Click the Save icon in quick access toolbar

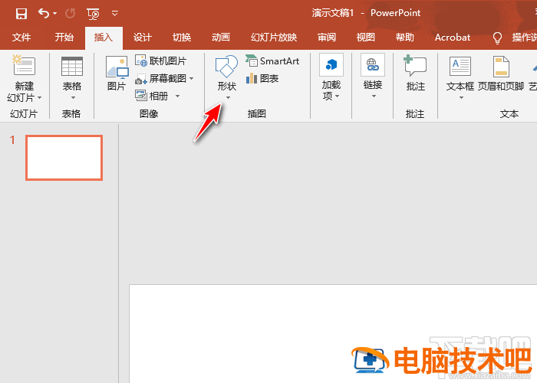click(21, 14)
